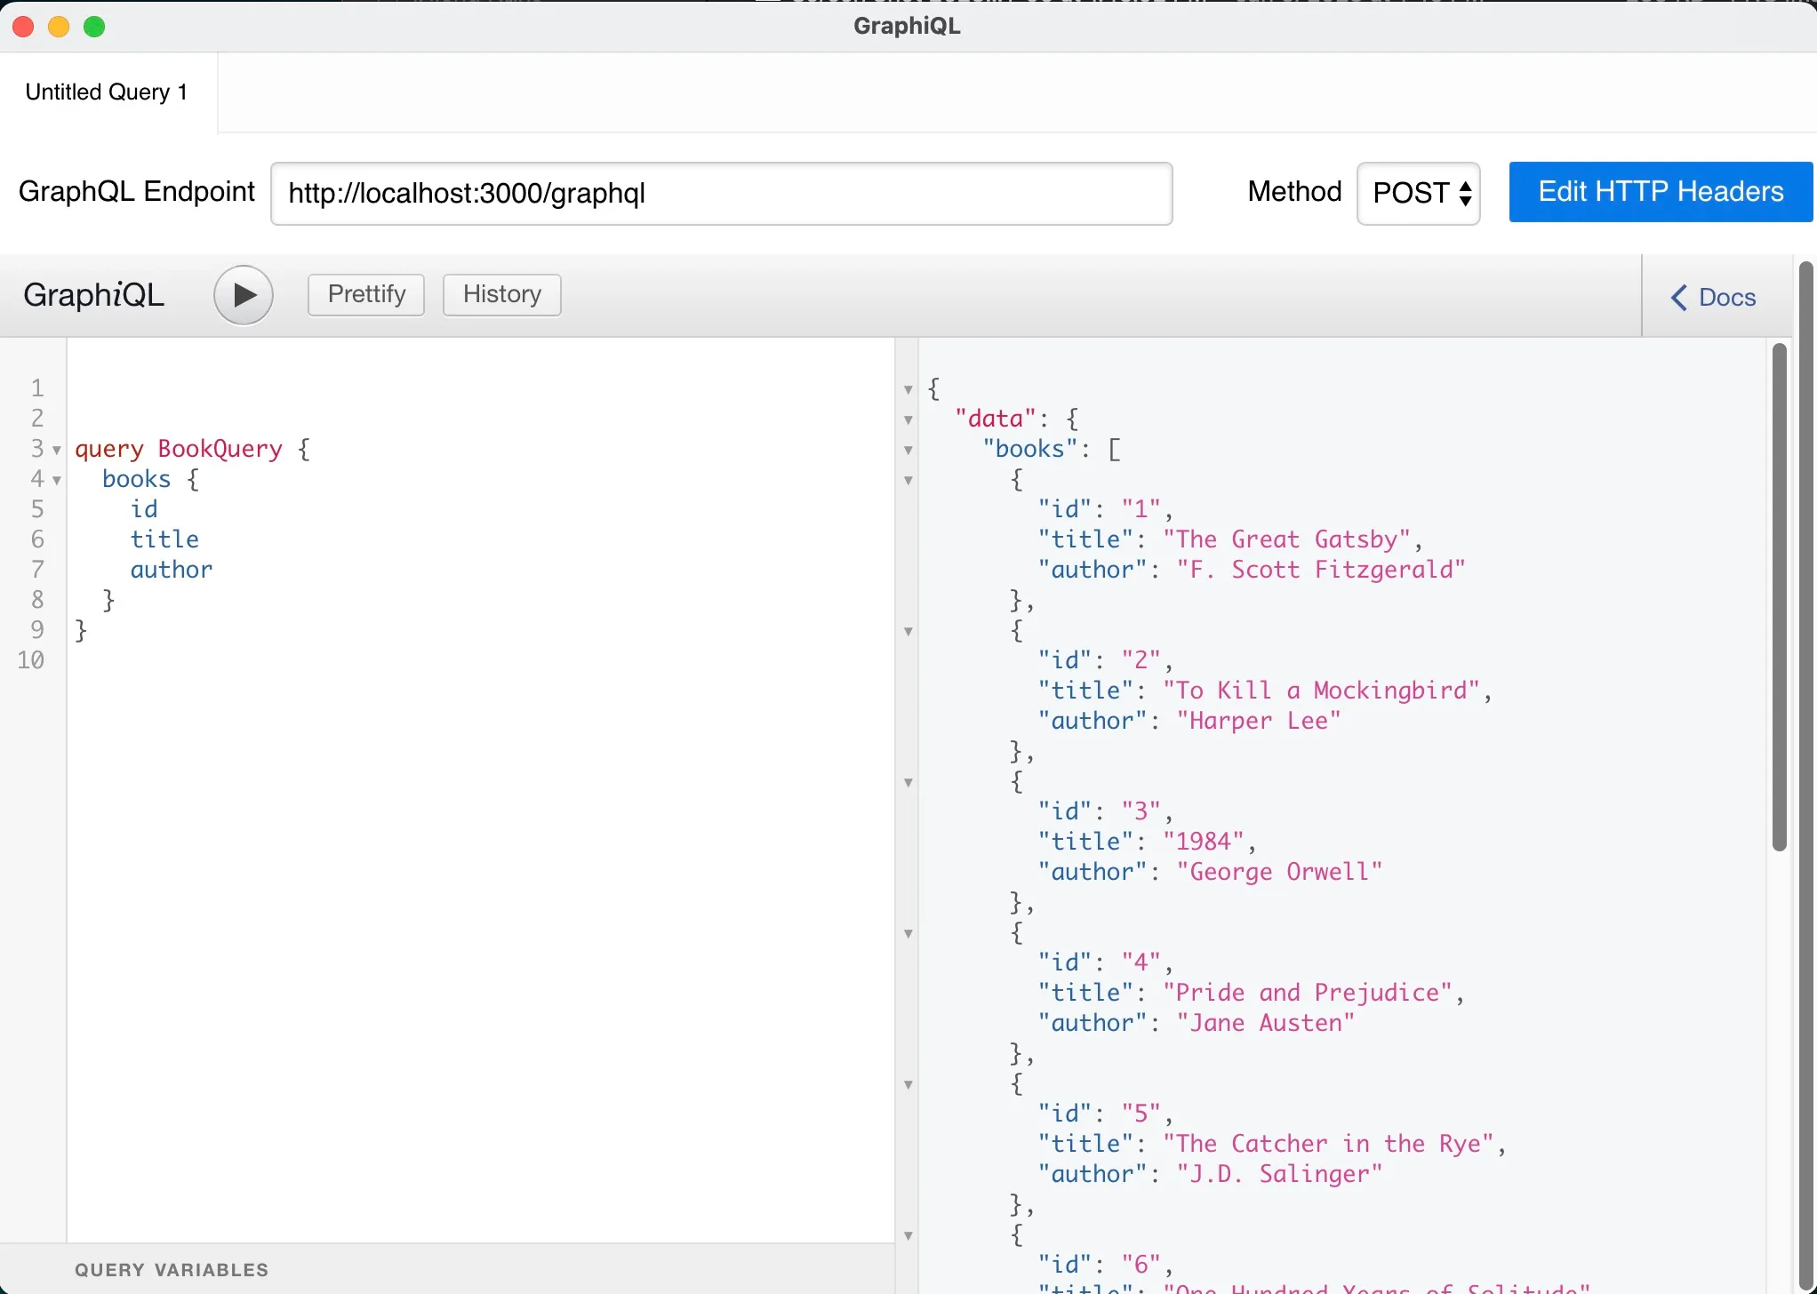Click the Prettify button

coord(365,294)
